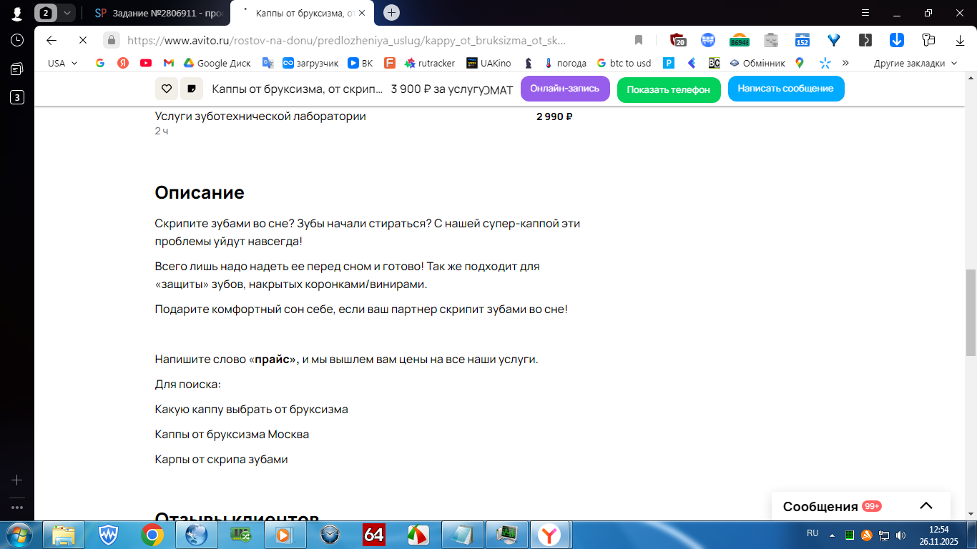977x549 pixels.
Task: Click the note icon beside the heart
Action: [x=192, y=89]
